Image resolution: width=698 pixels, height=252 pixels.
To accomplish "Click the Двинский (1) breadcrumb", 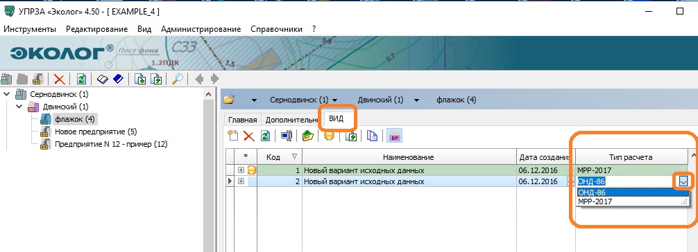I will pos(381,100).
